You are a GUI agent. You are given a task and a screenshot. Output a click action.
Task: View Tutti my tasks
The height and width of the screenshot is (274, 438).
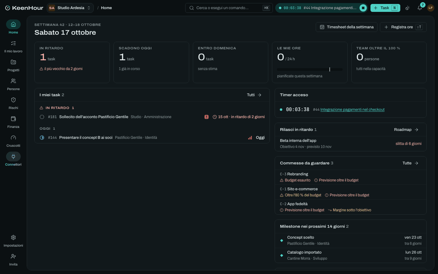(x=254, y=95)
